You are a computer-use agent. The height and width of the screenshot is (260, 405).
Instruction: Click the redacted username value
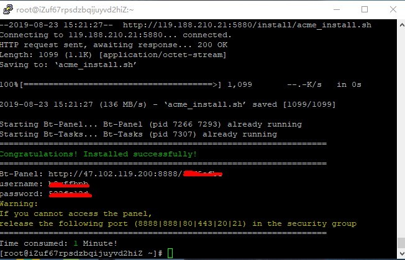69,184
